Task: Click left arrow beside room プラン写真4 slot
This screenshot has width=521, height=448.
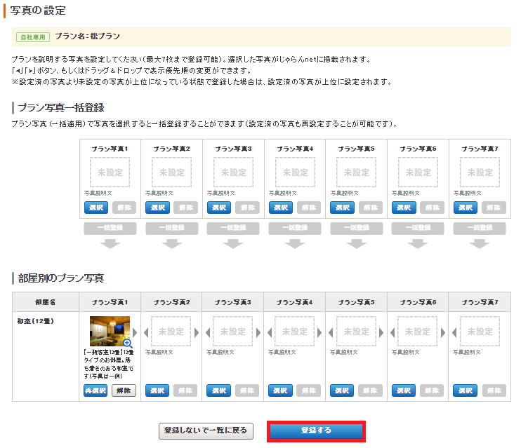Action: tap(270, 332)
